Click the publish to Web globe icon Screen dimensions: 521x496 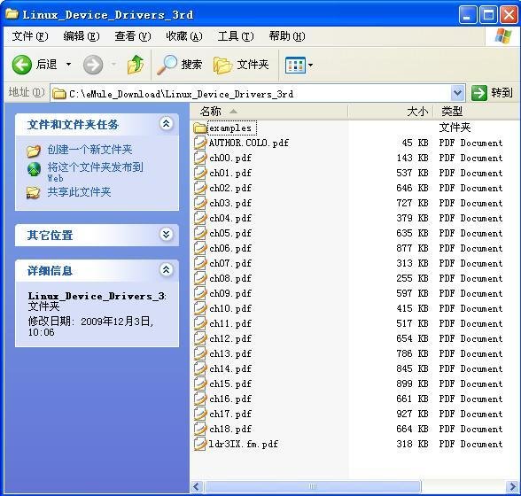(x=34, y=169)
